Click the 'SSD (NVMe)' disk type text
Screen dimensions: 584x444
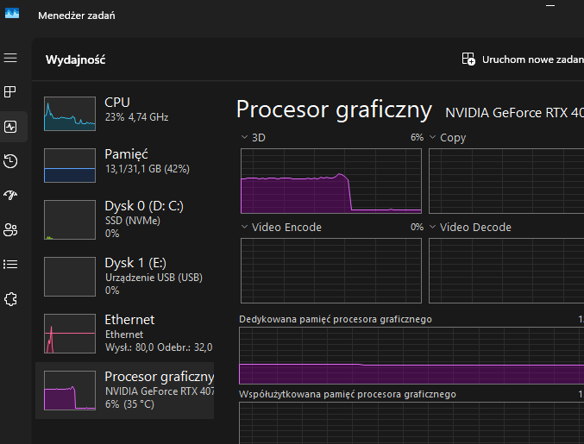tap(133, 221)
